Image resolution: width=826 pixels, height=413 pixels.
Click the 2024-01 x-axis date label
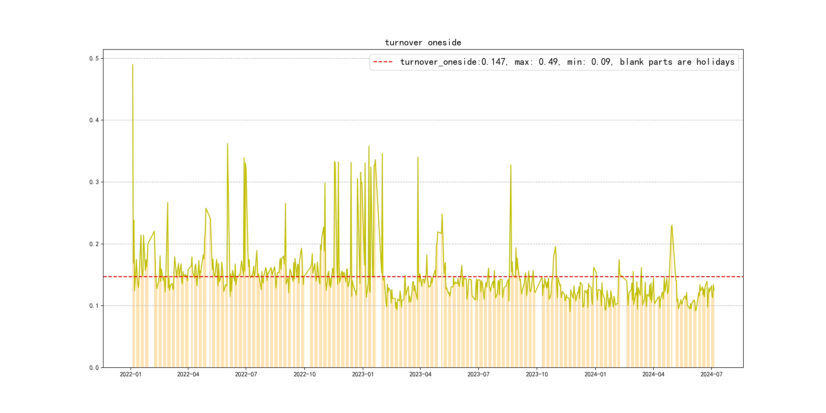[595, 374]
